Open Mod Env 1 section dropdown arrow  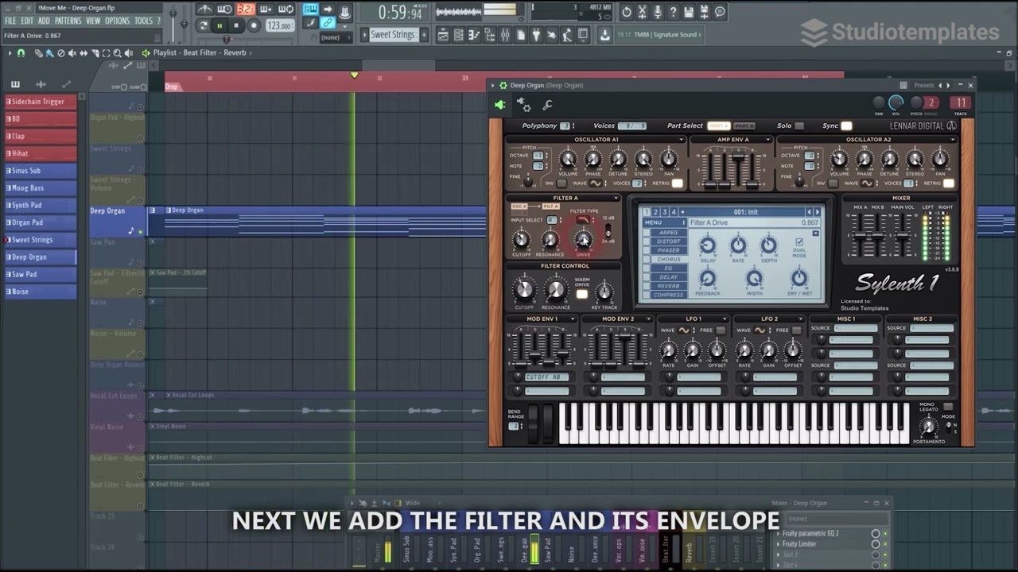click(573, 319)
